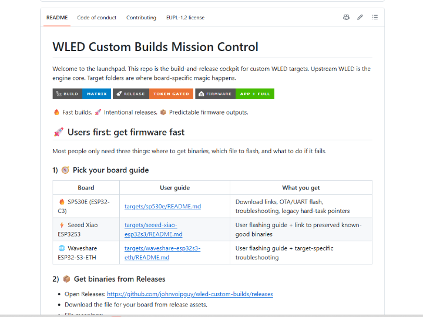The image size is (423, 317).
Task: Click the Board column header cell
Action: (x=86, y=188)
